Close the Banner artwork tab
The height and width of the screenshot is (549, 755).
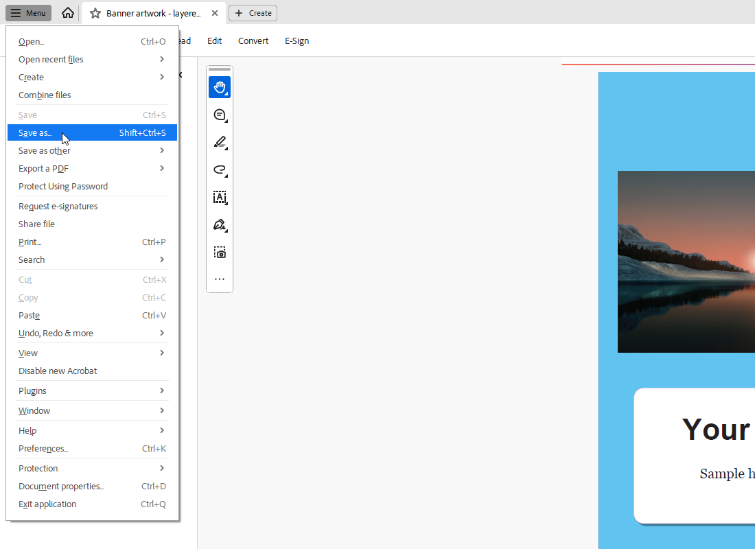215,13
